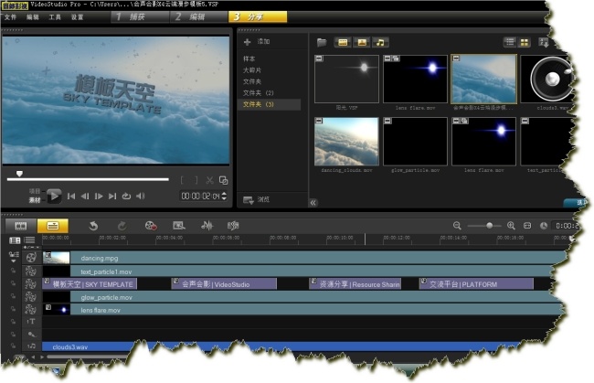Fit the project in the timeline window
594x383 pixels.
click(x=527, y=226)
